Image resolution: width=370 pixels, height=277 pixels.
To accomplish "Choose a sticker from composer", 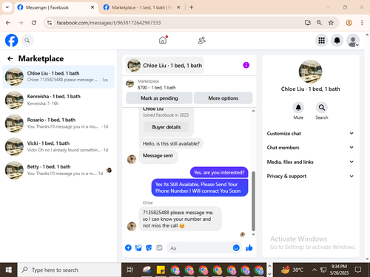I will click(149, 247).
